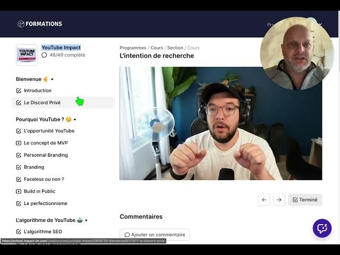Click the Ajouter un commentaire button
Viewport: 340px width, 255px height.
155,235
